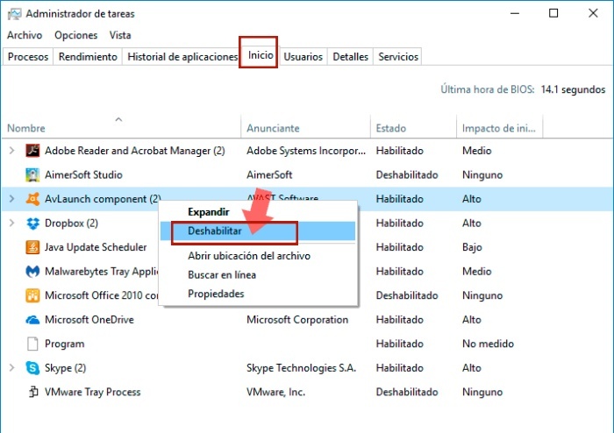Select the Program entry name
The image size is (614, 433).
(x=65, y=344)
